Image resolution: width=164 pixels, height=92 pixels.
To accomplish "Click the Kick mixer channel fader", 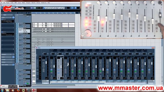I will click(x=54, y=66).
